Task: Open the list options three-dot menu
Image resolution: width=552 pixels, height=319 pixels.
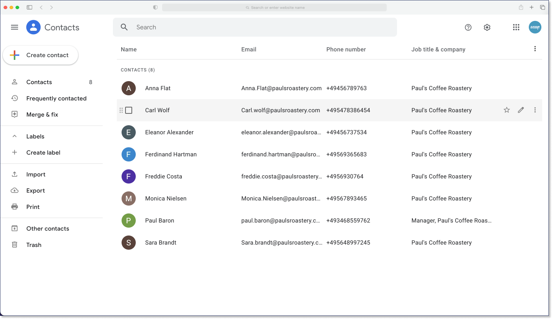Action: pos(535,48)
